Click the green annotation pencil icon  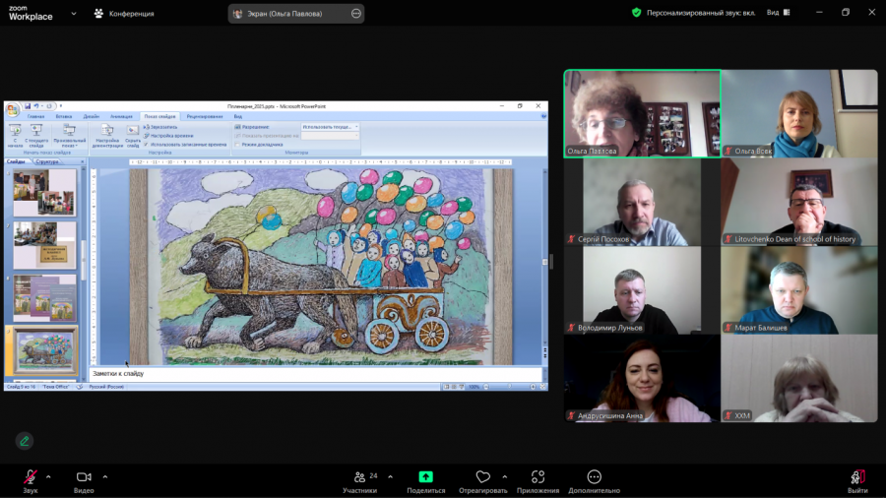point(25,441)
